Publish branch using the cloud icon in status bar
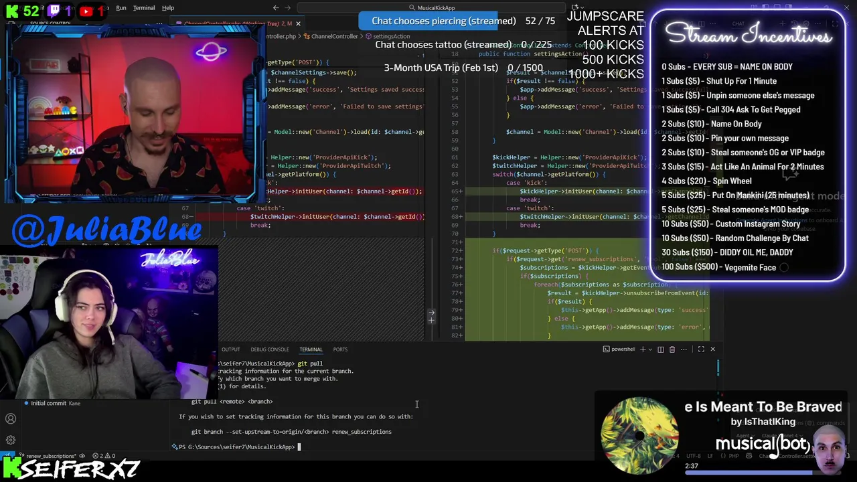 82,456
